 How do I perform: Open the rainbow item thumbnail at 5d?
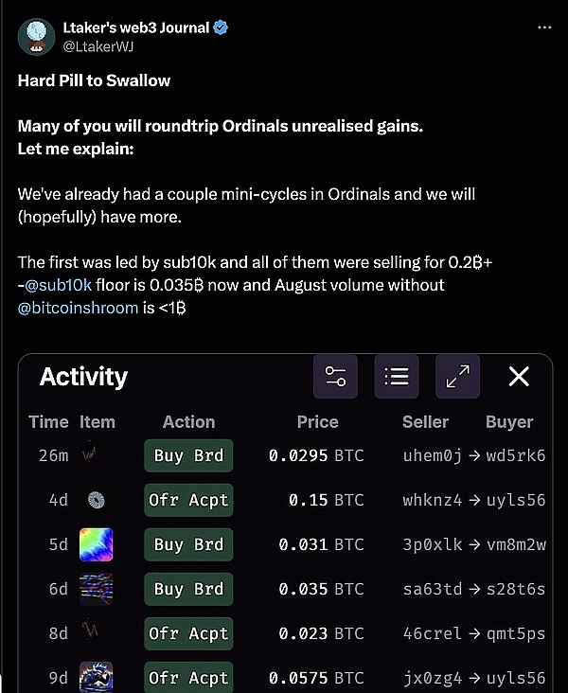[x=97, y=544]
